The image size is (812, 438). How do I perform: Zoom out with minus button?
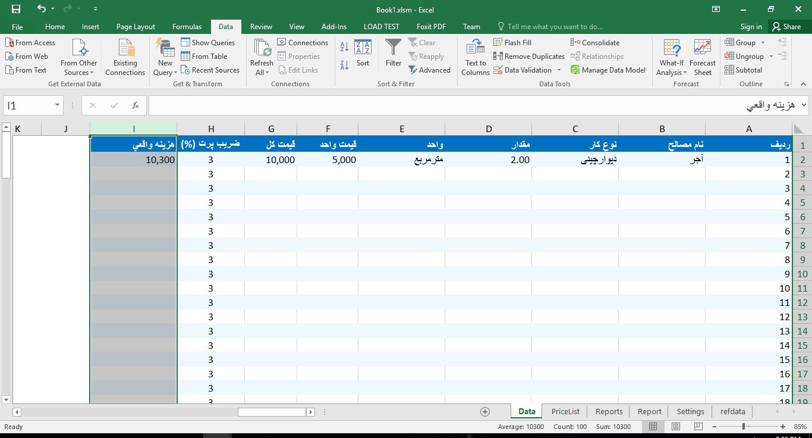715,427
